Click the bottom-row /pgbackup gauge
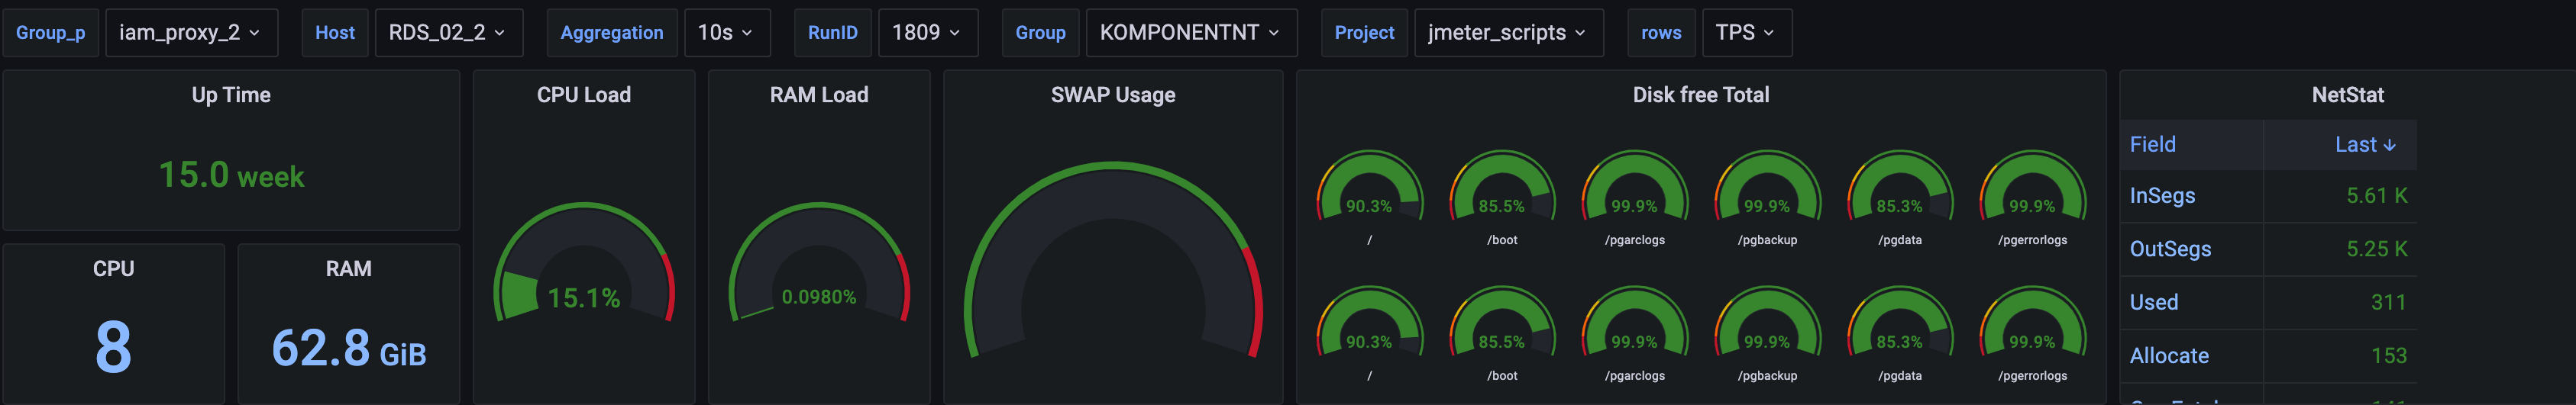 click(1767, 322)
